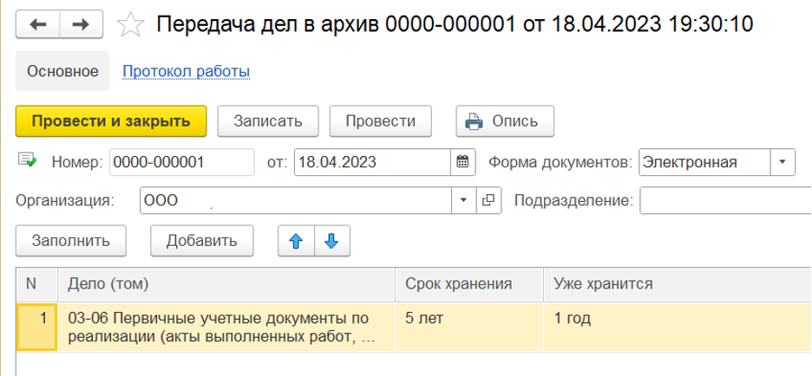Click Провести и закрыть button
The image size is (812, 376).
coord(111,121)
